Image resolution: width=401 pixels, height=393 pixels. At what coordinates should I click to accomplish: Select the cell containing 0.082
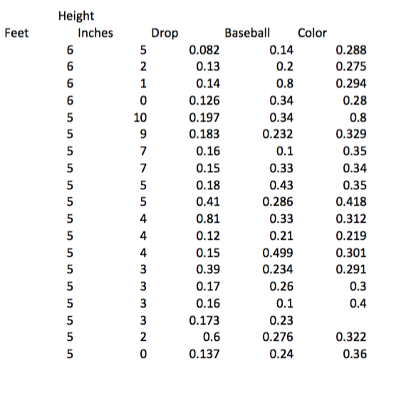pos(204,50)
